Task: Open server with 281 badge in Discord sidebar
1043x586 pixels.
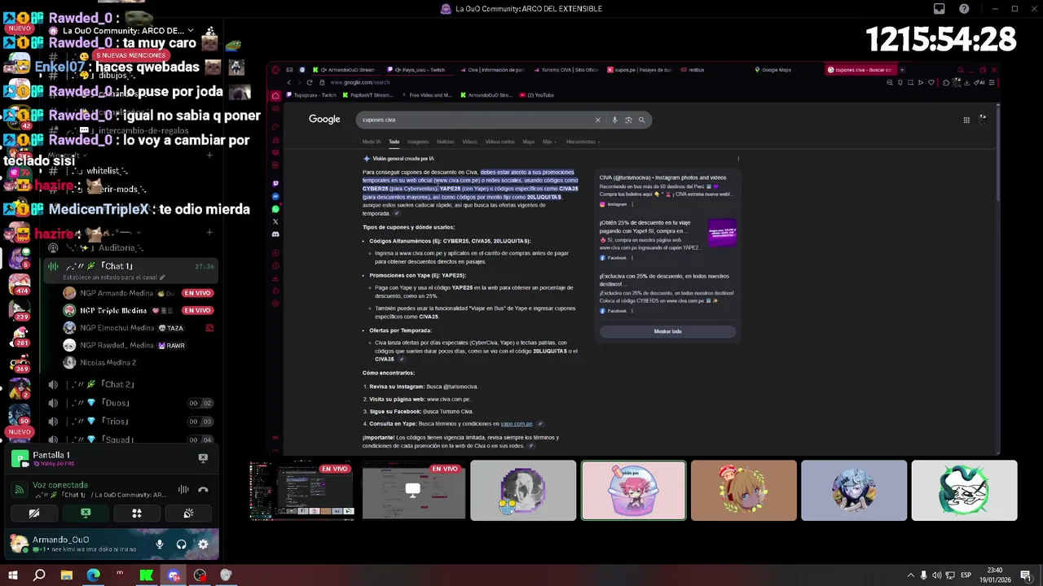Action: pyautogui.click(x=20, y=336)
